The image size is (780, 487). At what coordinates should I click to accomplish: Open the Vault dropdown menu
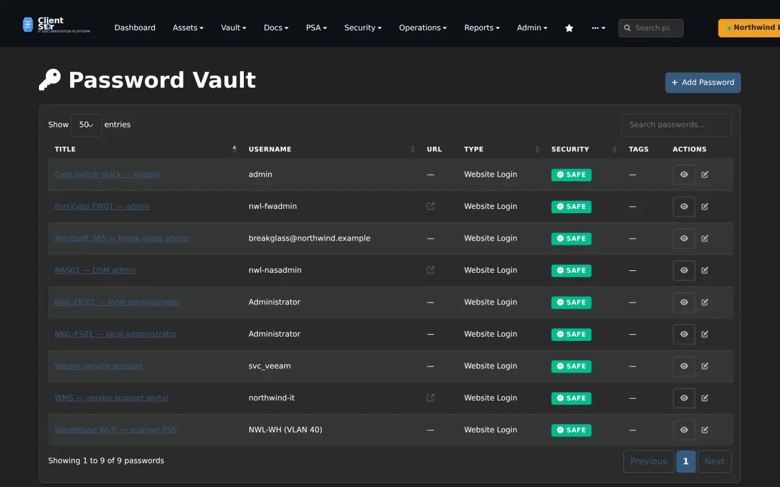pyautogui.click(x=233, y=28)
